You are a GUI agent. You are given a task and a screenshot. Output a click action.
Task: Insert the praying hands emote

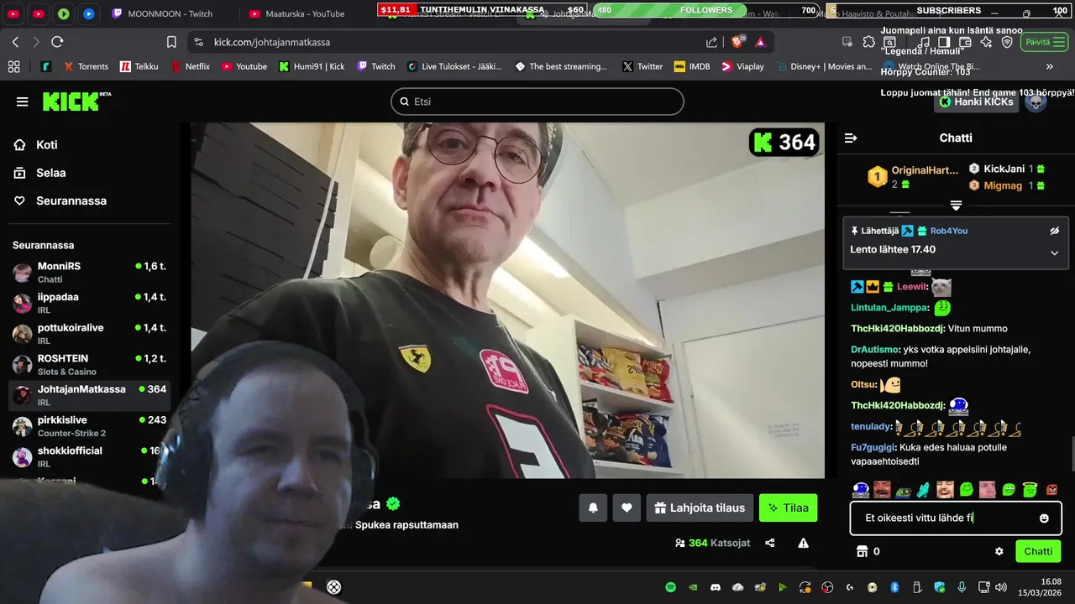click(924, 489)
